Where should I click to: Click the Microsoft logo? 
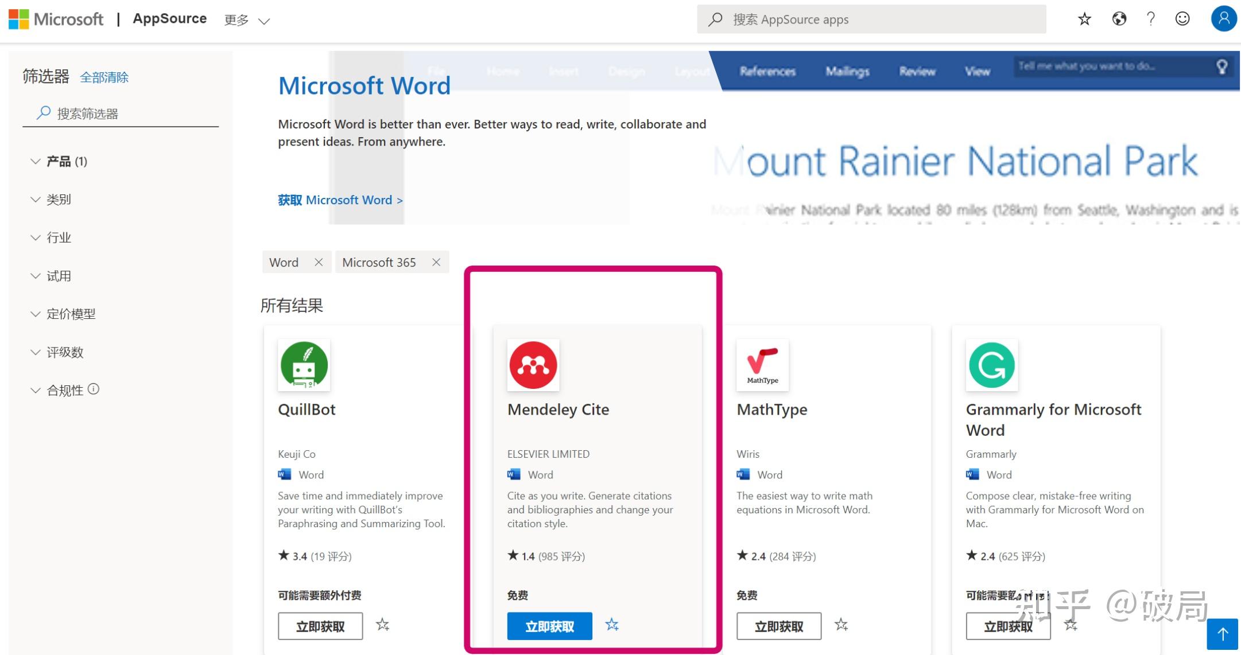(56, 20)
